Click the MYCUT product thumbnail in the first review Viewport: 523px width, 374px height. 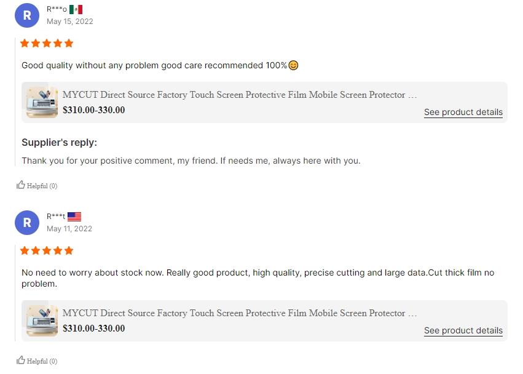click(x=42, y=102)
